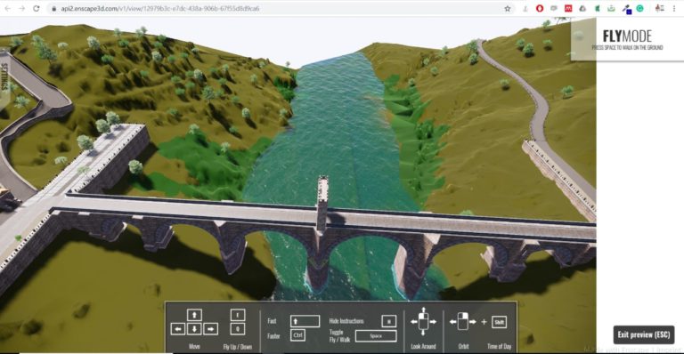Click the Exit preview (ESC) button

(643, 334)
